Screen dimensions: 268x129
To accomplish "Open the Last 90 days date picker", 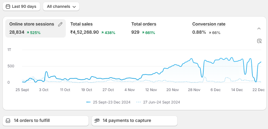I will click(21, 6).
